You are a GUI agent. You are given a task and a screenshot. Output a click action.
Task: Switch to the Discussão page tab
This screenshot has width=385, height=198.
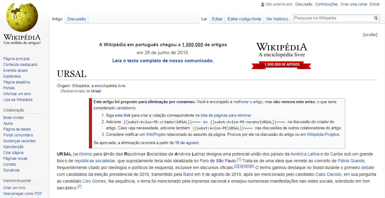click(77, 19)
